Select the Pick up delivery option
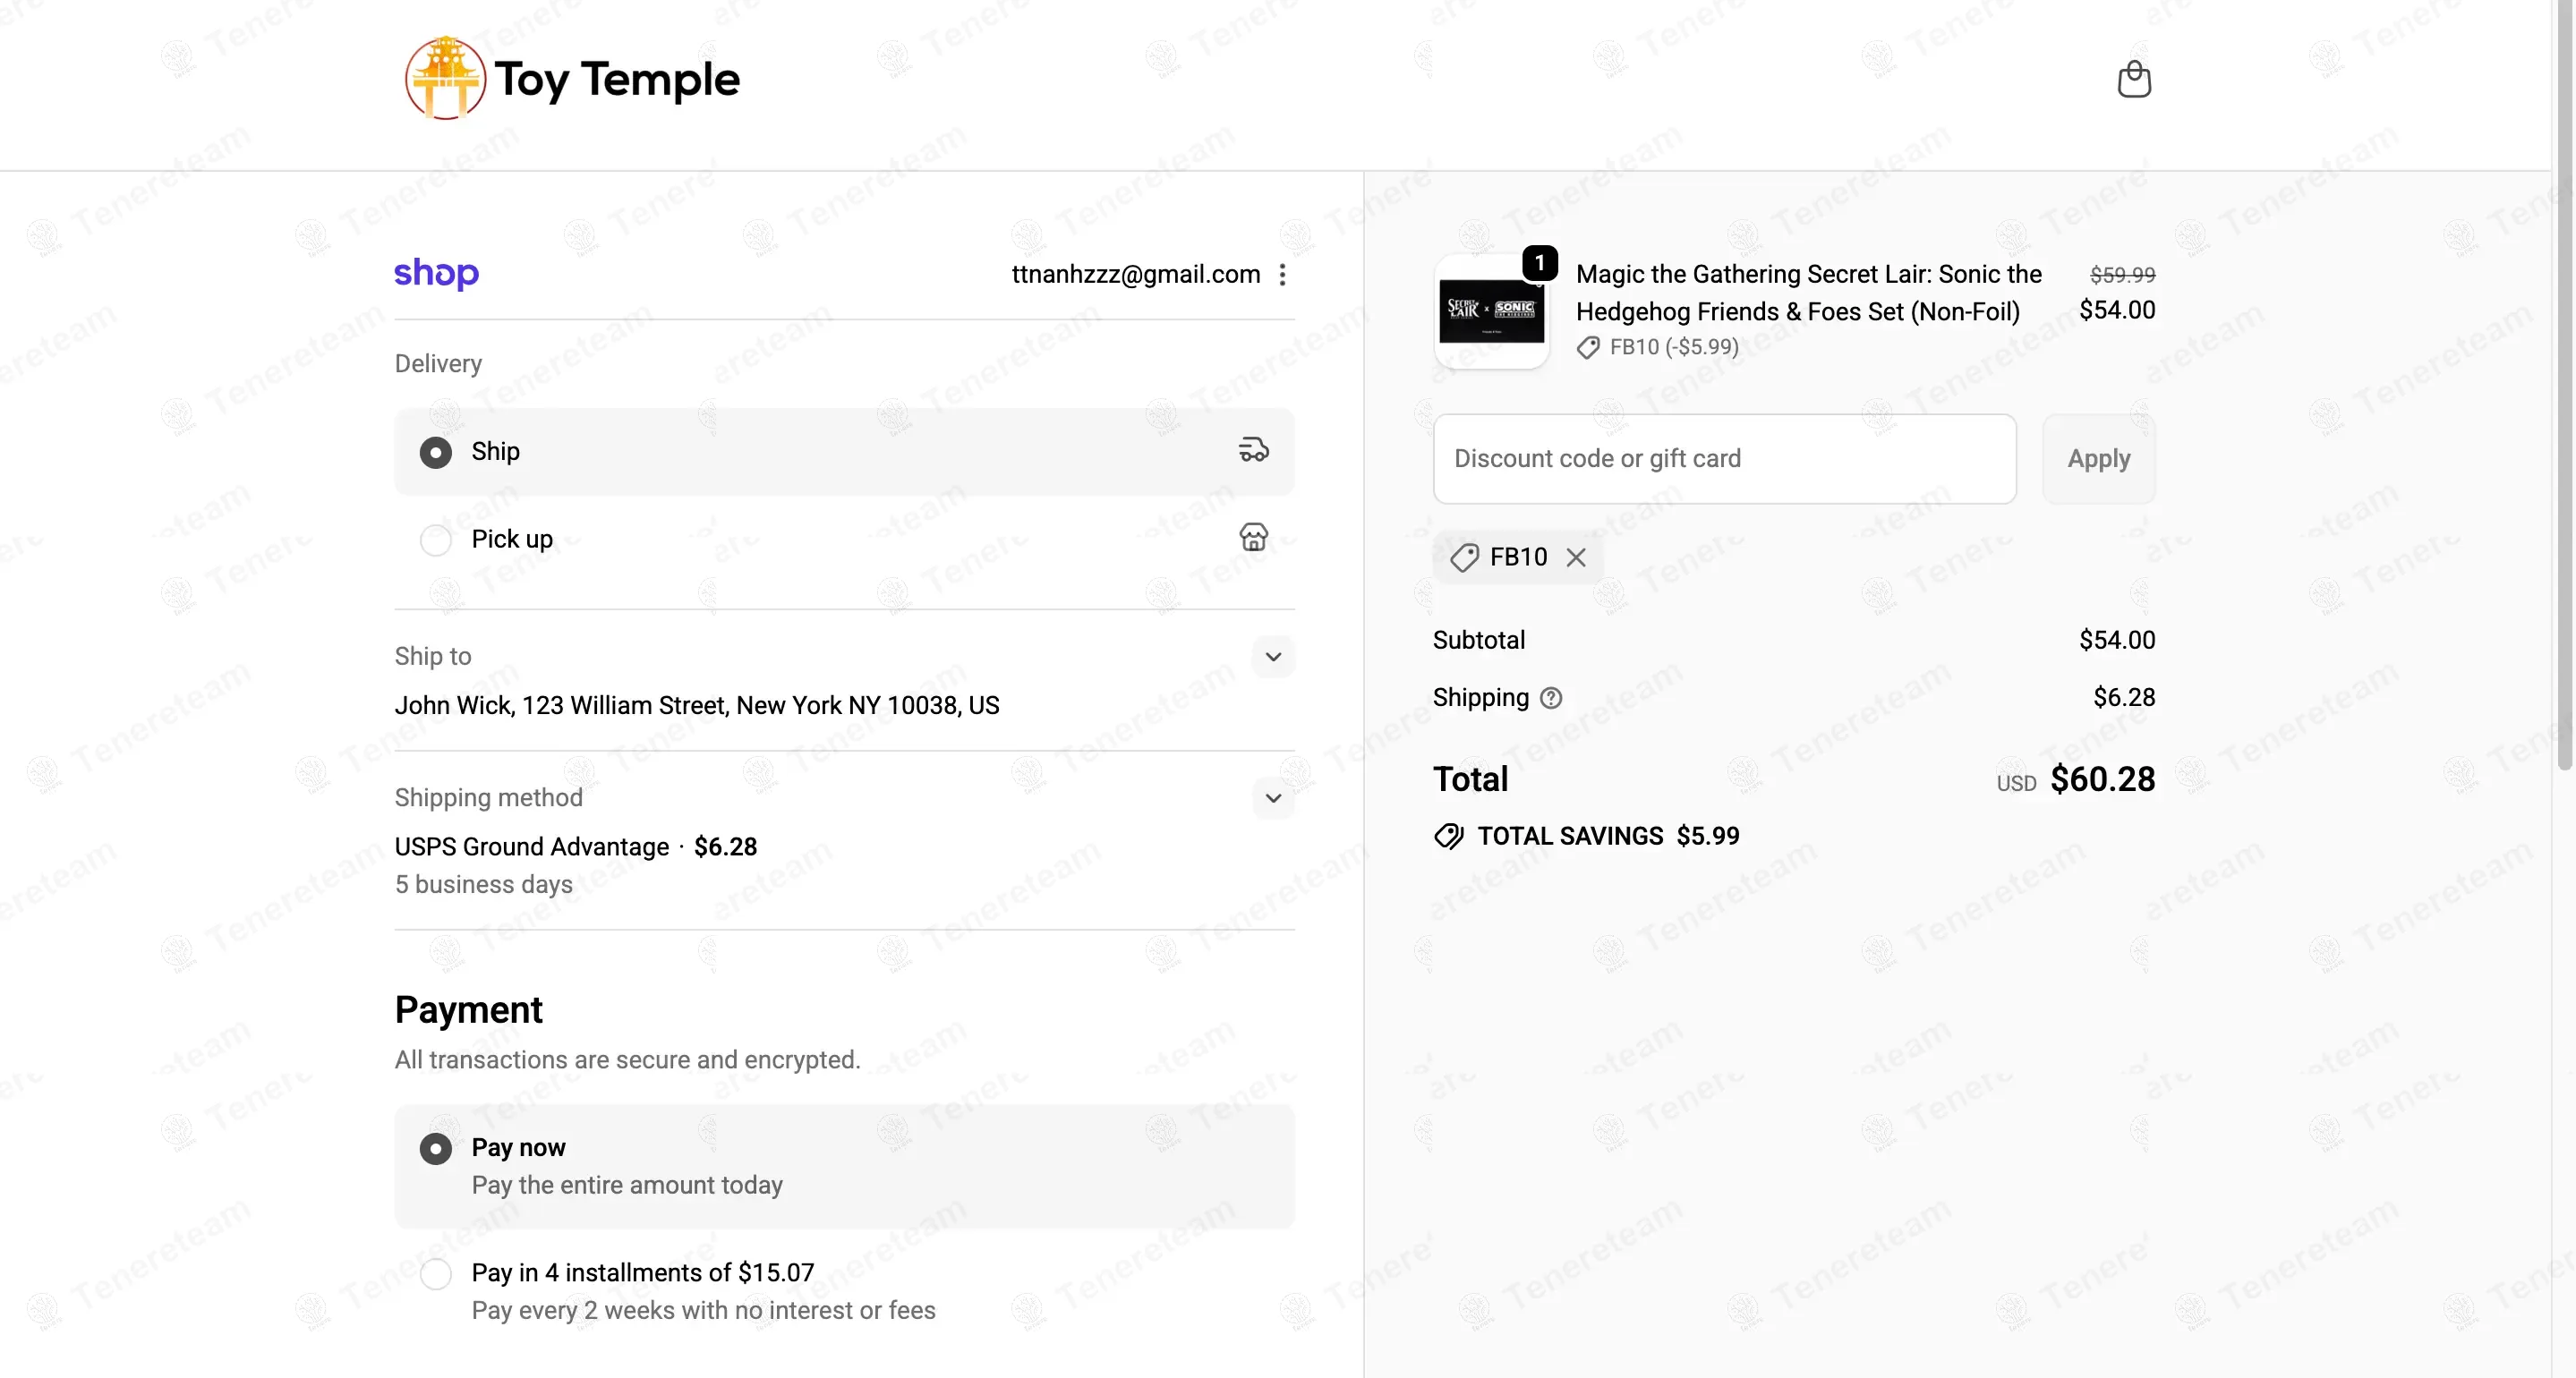 (x=436, y=540)
